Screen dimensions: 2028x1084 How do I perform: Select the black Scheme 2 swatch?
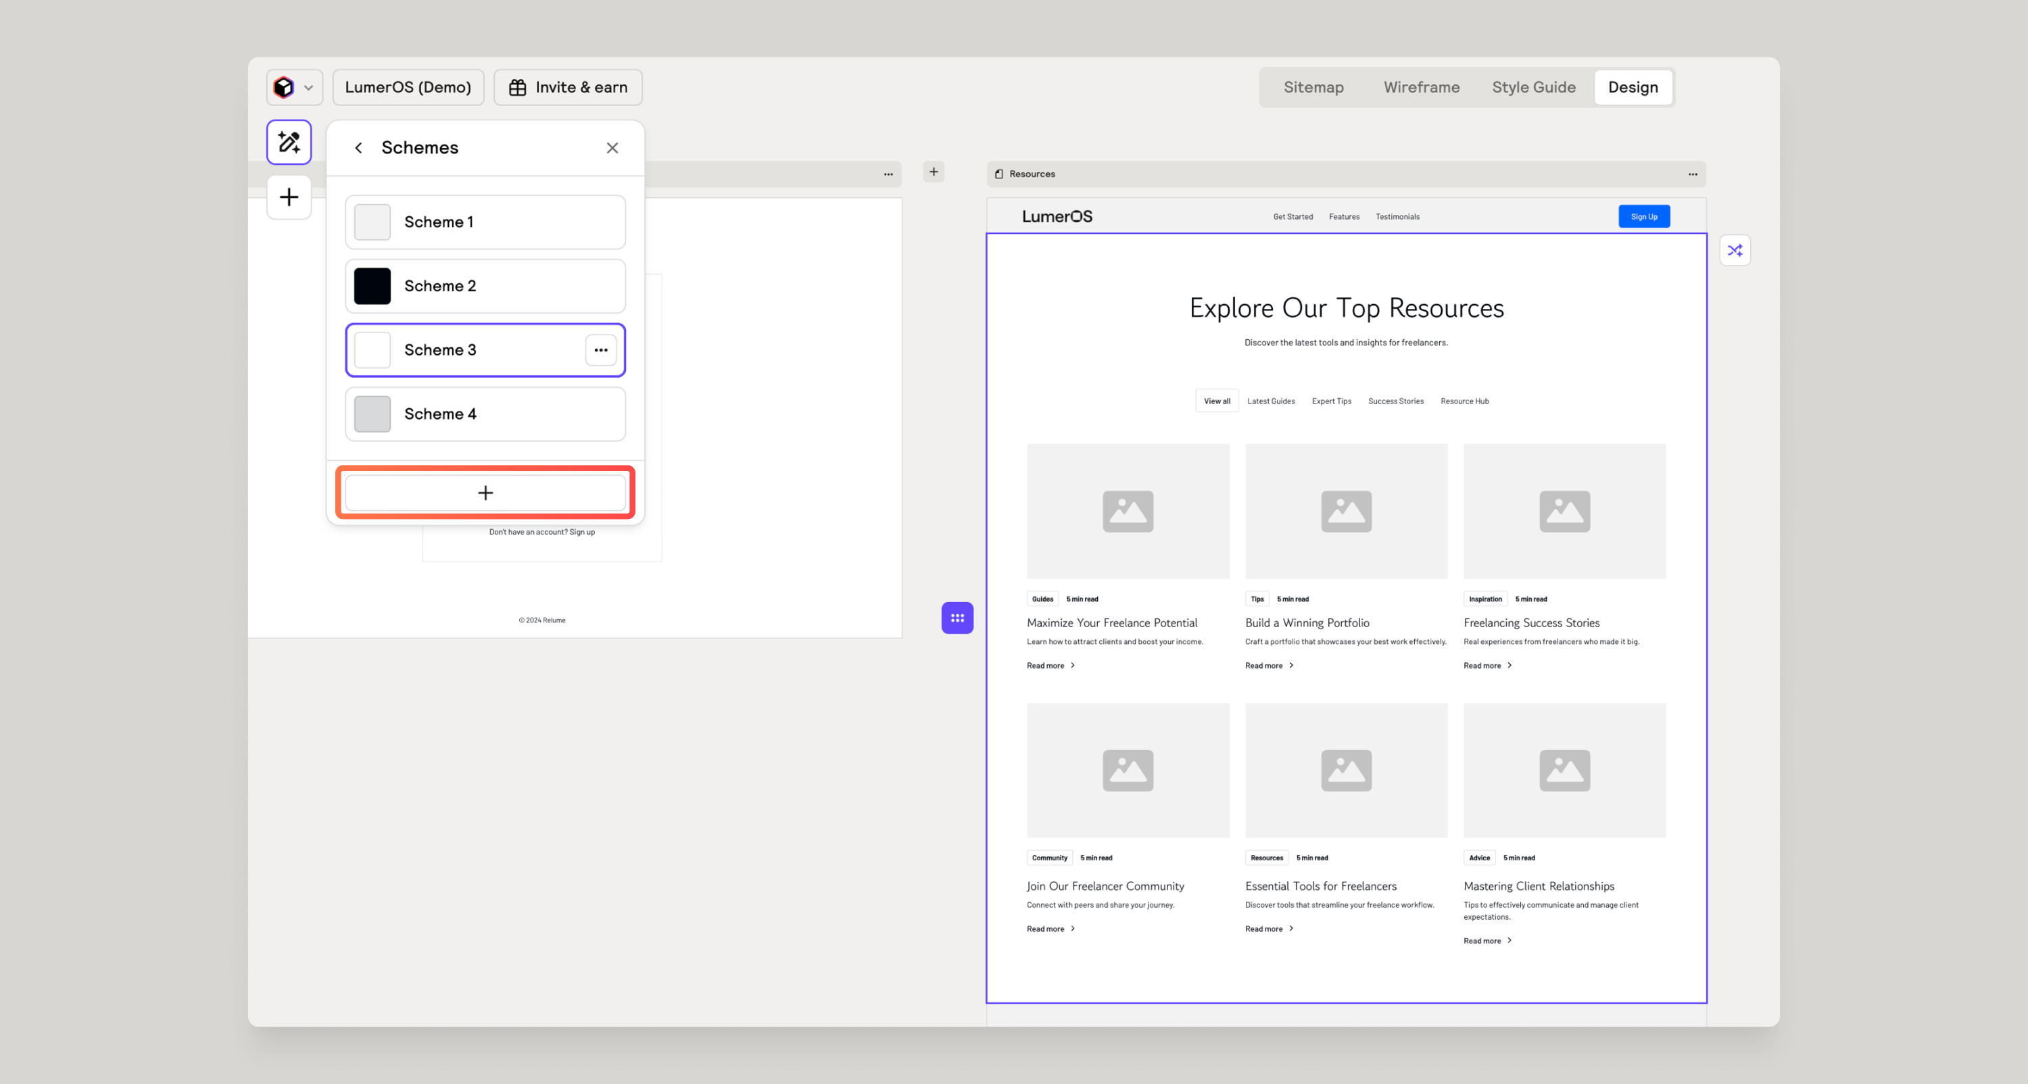pos(372,287)
